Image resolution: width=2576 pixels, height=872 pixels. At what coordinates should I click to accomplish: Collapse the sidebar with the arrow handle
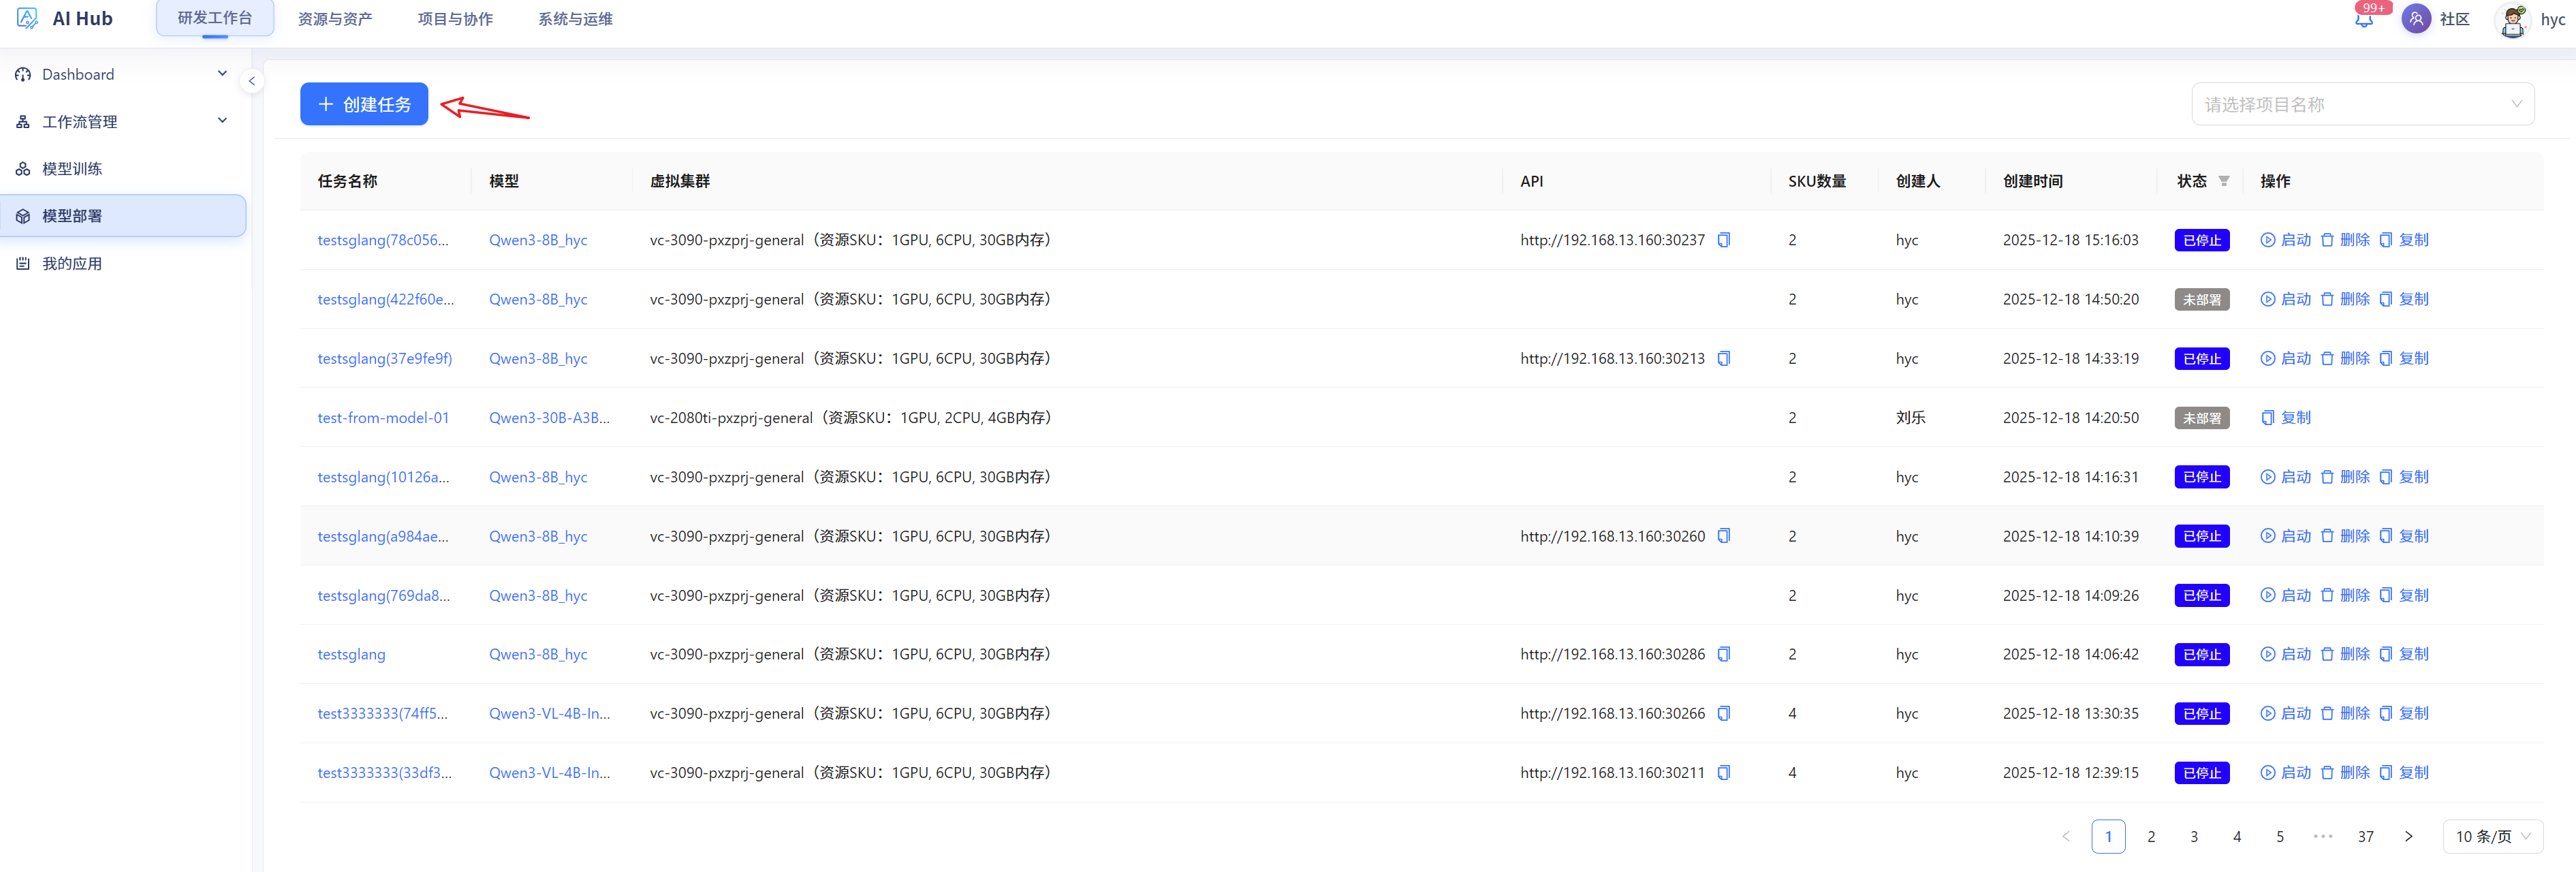(252, 81)
